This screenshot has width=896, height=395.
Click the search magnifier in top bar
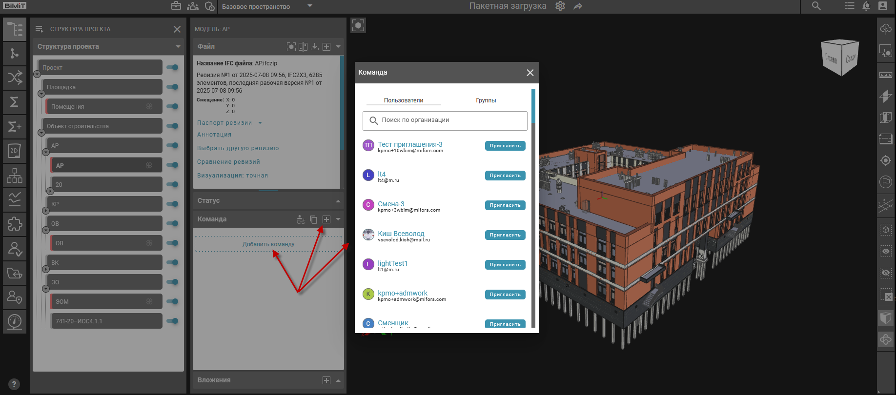(x=816, y=6)
